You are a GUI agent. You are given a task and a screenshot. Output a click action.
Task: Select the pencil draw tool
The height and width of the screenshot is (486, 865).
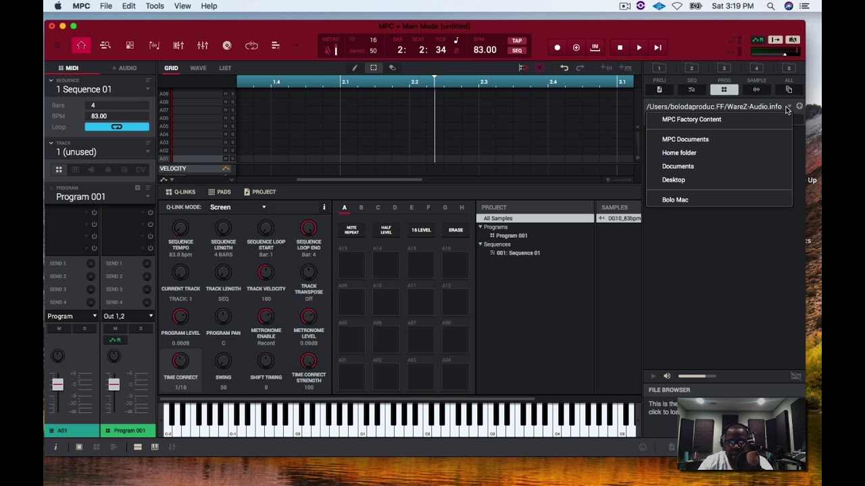pos(355,67)
